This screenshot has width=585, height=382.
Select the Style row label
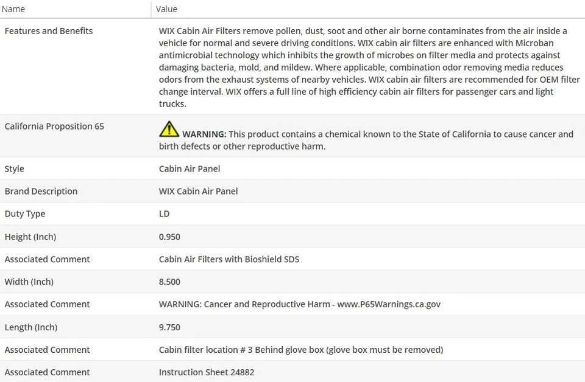pyautogui.click(x=15, y=168)
